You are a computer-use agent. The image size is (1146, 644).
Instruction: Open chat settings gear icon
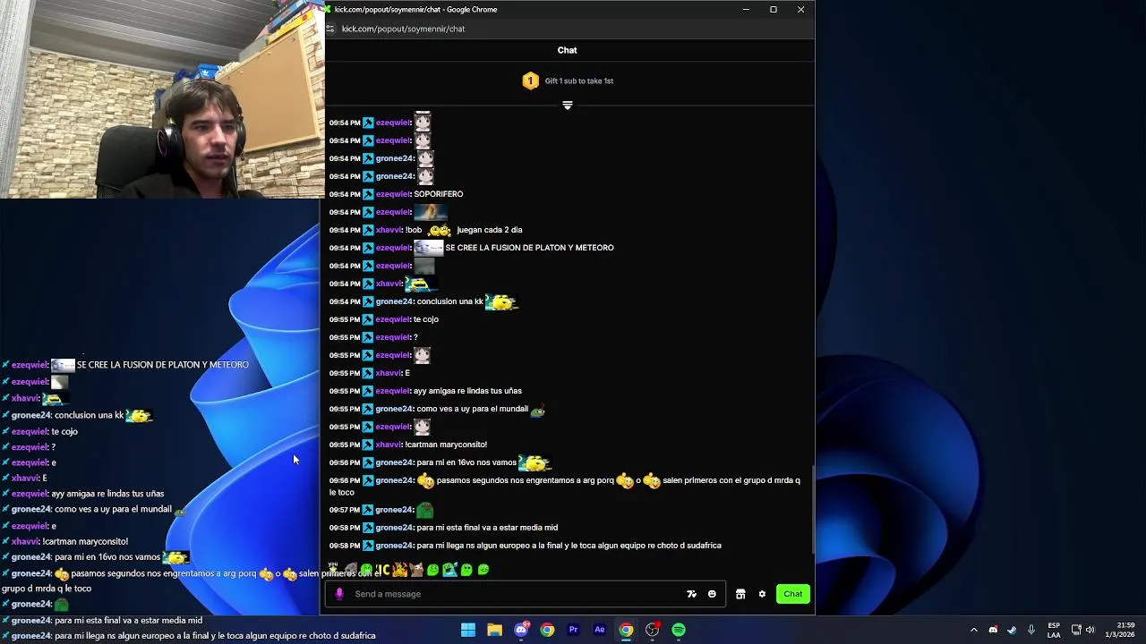(x=762, y=594)
